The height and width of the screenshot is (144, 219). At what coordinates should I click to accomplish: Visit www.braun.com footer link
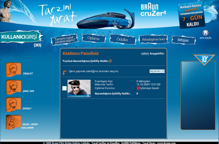[166, 143]
